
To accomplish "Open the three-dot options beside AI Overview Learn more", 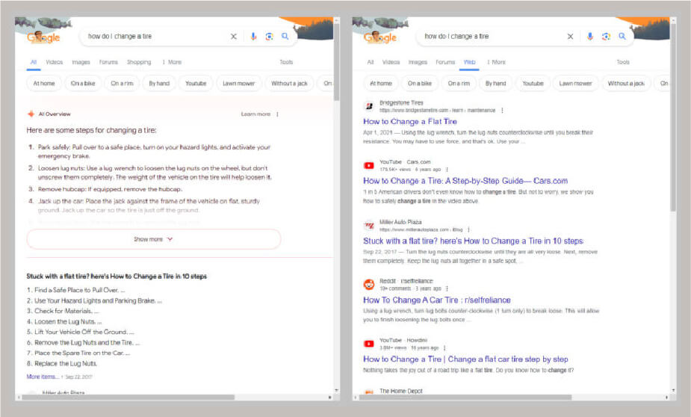I will [278, 114].
